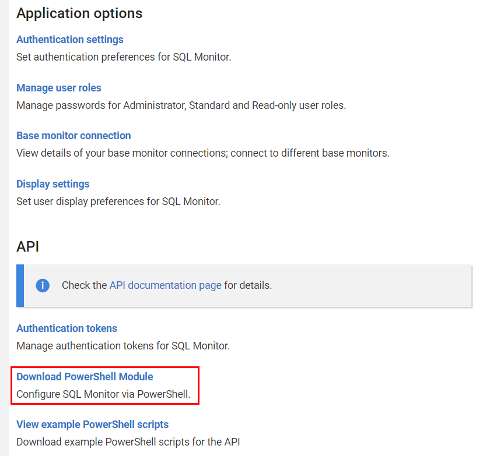This screenshot has height=456, width=483.
Task: Click 'Download example PowerShell scripts for the API' text
Action: coord(128,442)
